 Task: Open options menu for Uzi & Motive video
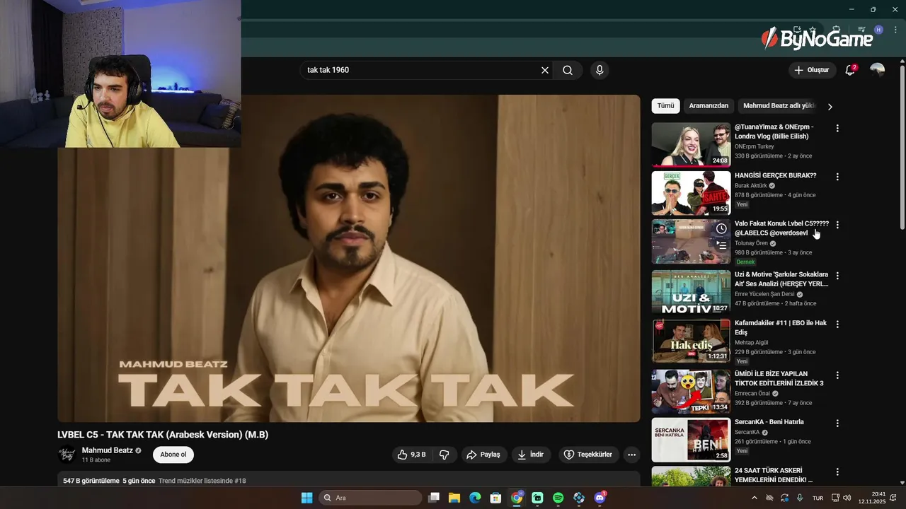(837, 276)
